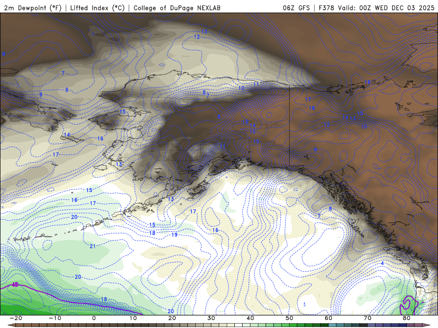This screenshot has height=328, width=438.
Task: Click the 'Lifted Index (°C)' title text
Action: point(97,8)
